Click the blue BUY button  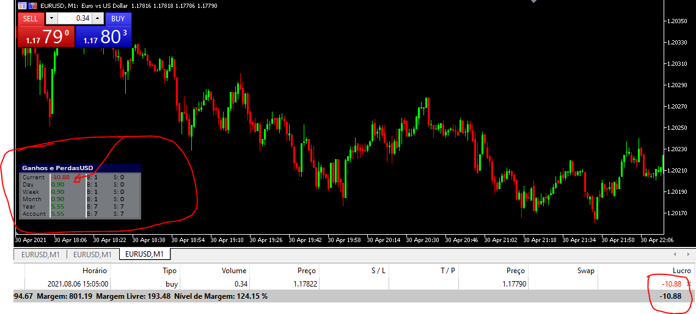(x=118, y=19)
